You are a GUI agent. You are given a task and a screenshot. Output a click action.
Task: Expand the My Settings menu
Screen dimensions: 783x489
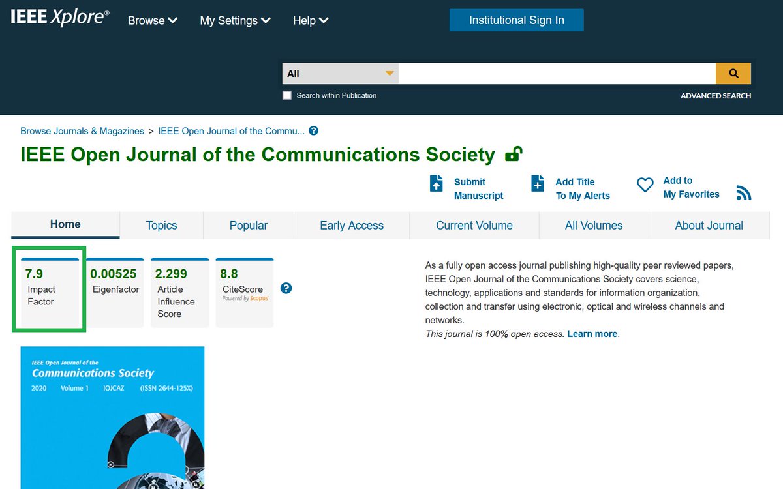[235, 20]
